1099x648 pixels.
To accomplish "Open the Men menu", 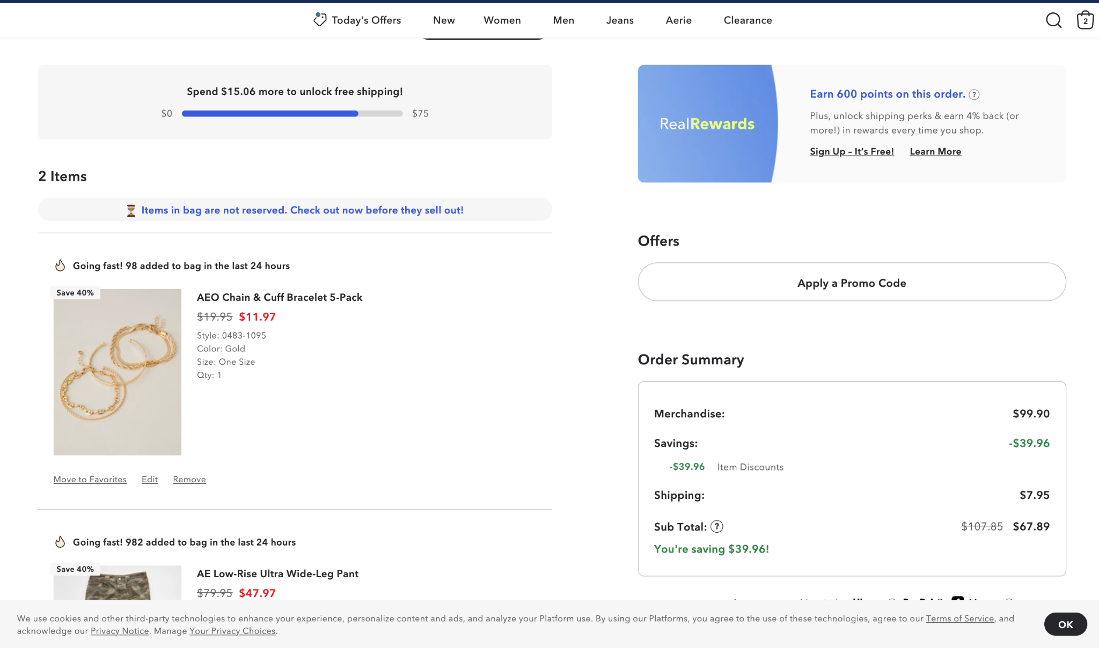I will click(x=563, y=20).
